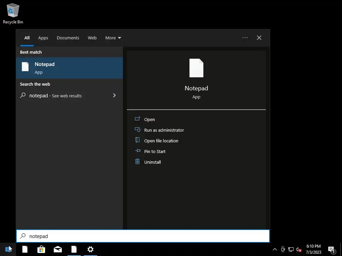
Task: Select Pin to Start
Action: click(x=155, y=152)
